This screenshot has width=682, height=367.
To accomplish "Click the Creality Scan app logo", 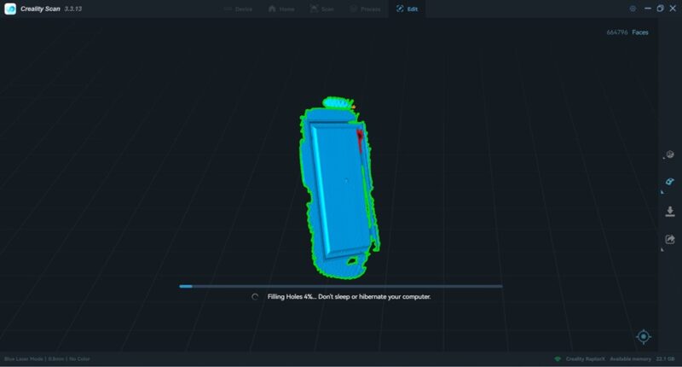I will [10, 9].
